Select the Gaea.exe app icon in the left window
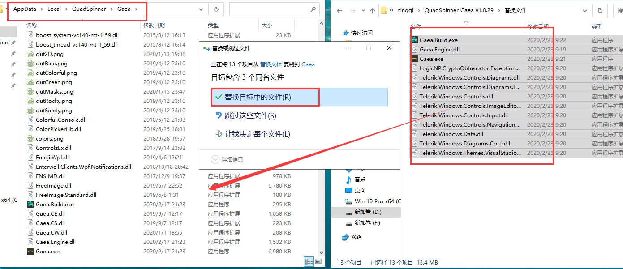623x269 pixels. [x=30, y=251]
